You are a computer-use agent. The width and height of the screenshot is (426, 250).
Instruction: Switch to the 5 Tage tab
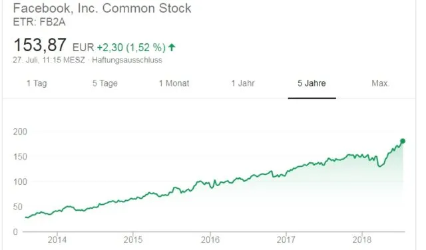click(105, 83)
